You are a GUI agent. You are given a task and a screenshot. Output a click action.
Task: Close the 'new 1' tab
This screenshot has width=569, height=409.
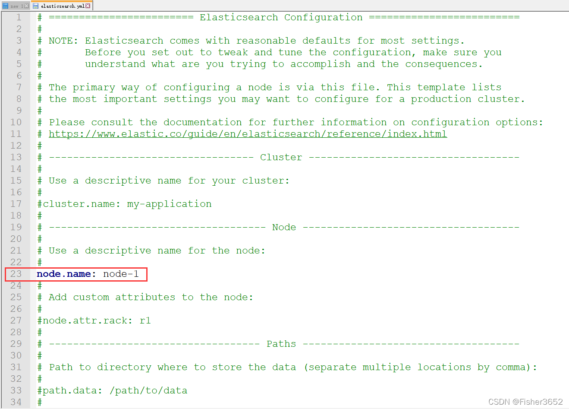pos(27,6)
